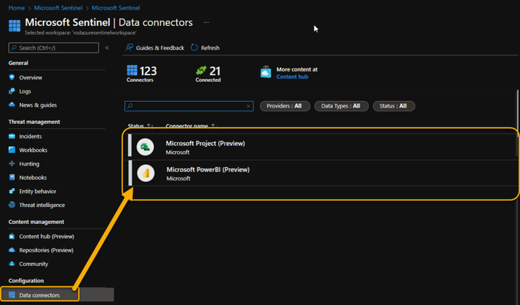Click the 123 Connectors count

pyautogui.click(x=142, y=73)
